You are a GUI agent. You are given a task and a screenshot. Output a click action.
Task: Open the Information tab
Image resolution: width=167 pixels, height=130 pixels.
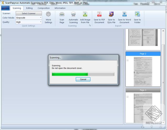[60, 8]
